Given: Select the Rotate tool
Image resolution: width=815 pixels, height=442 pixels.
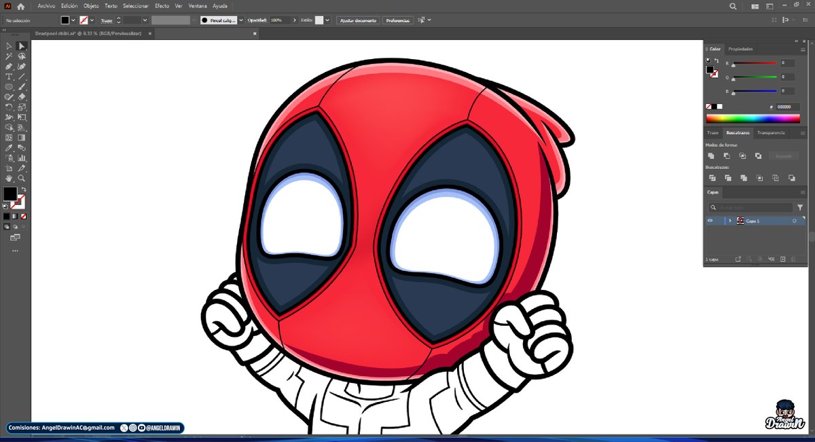Looking at the screenshot, I should click(9, 107).
